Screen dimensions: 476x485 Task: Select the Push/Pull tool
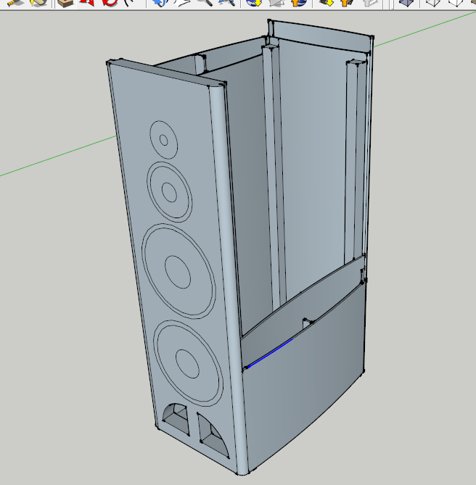tap(65, 3)
